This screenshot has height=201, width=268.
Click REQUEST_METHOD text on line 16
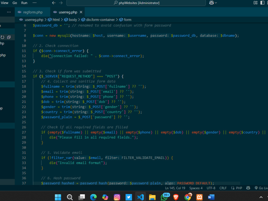76,76
